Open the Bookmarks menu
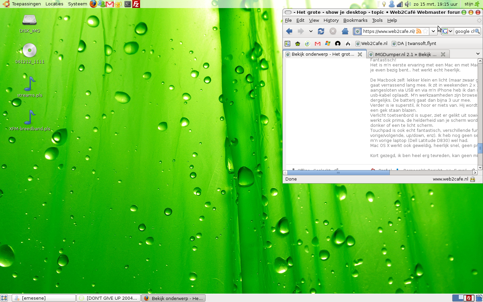Image resolution: width=483 pixels, height=302 pixels. [355, 20]
